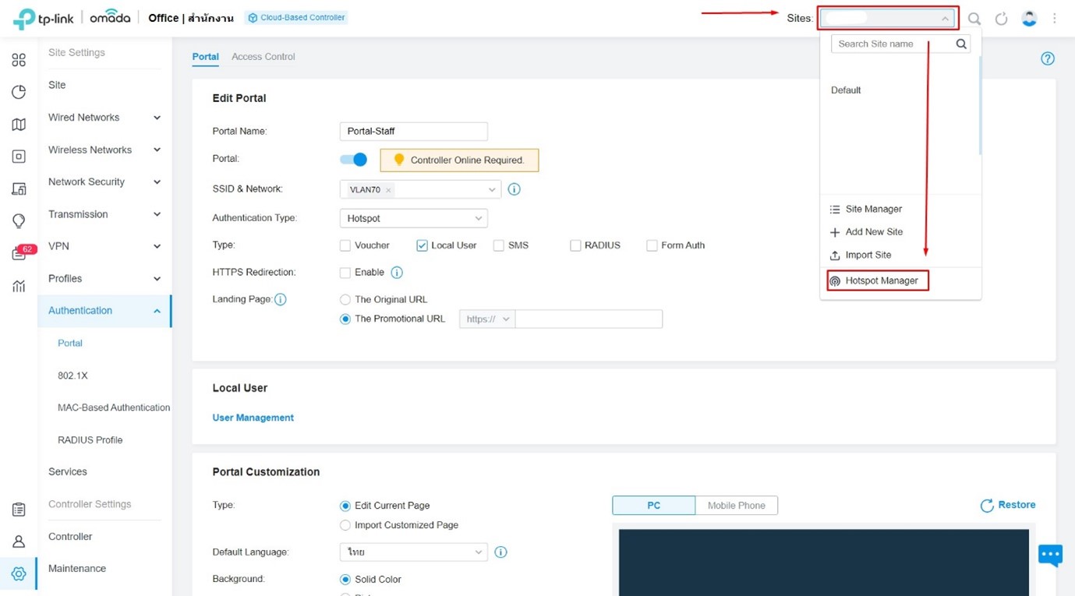Open the user avatar icon
Image resolution: width=1075 pixels, height=596 pixels.
coord(1029,18)
